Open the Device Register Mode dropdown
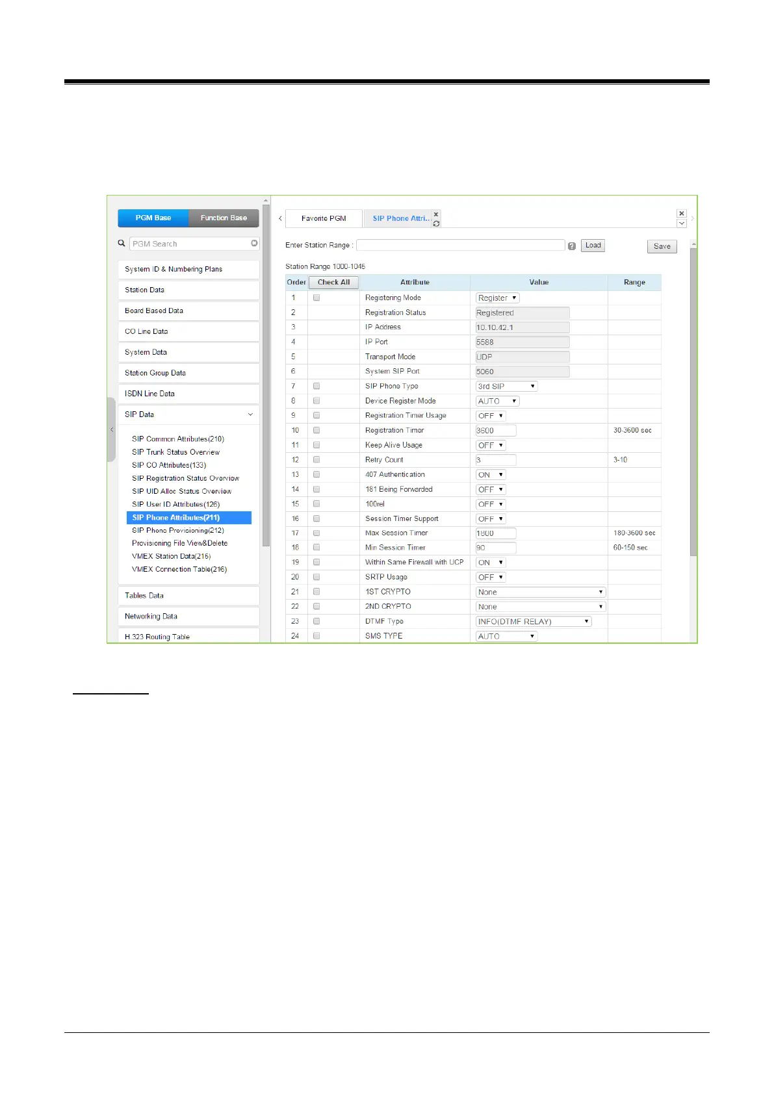774x1094 pixels. (x=498, y=401)
